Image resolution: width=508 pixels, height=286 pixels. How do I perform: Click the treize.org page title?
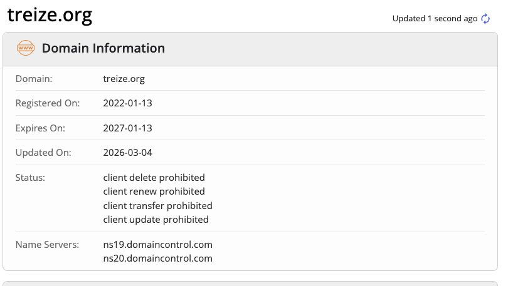pyautogui.click(x=50, y=15)
